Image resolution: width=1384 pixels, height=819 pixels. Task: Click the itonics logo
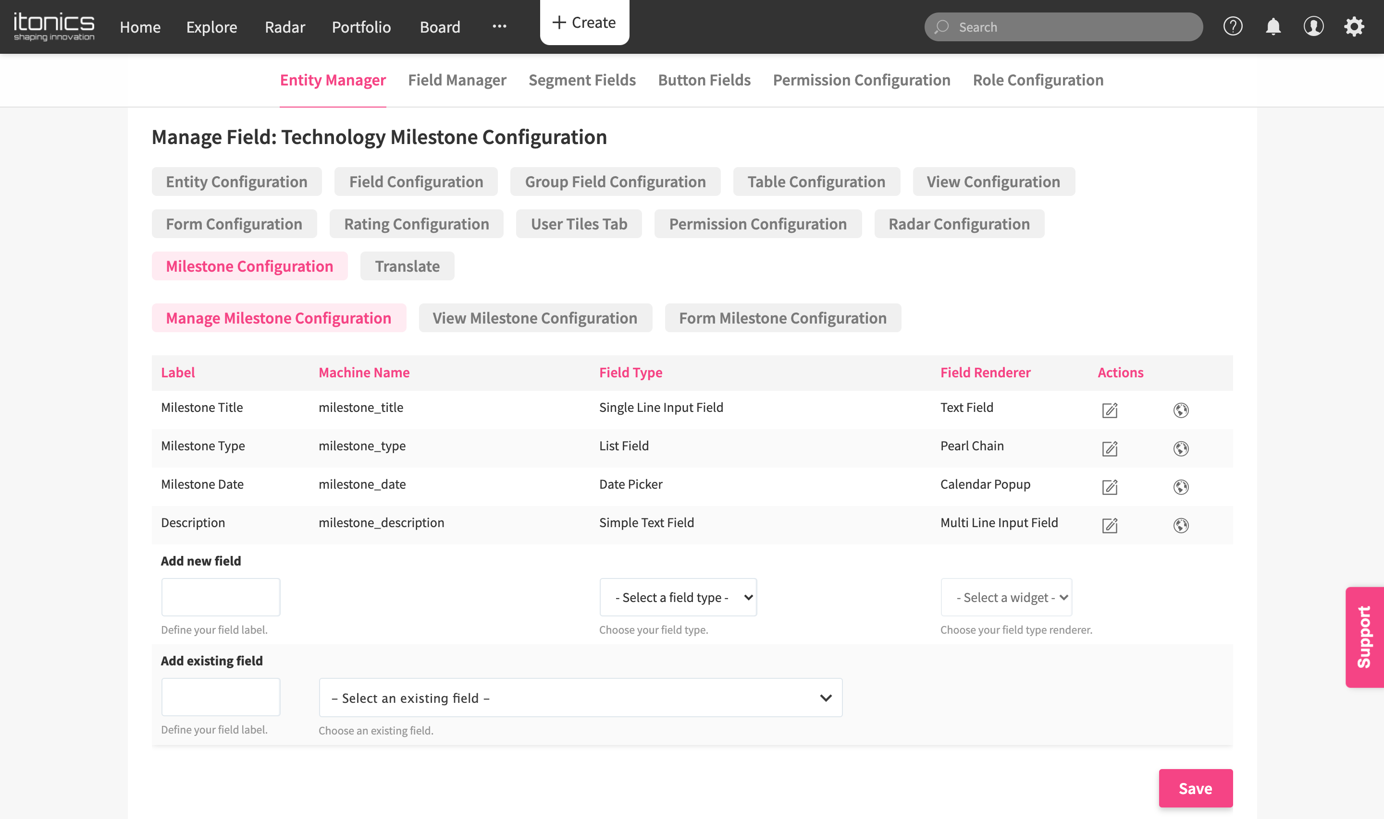(54, 26)
